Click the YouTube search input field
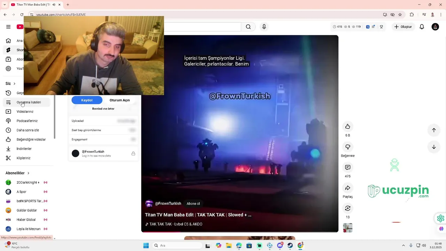The height and width of the screenshot is (251, 446). [202, 27]
